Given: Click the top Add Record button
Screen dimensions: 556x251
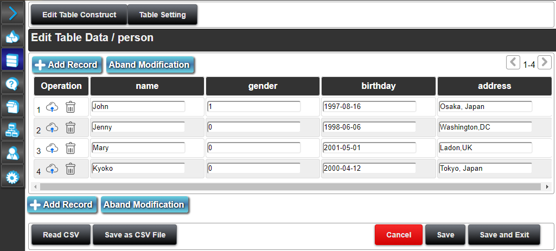Looking at the screenshot, I should (66, 65).
